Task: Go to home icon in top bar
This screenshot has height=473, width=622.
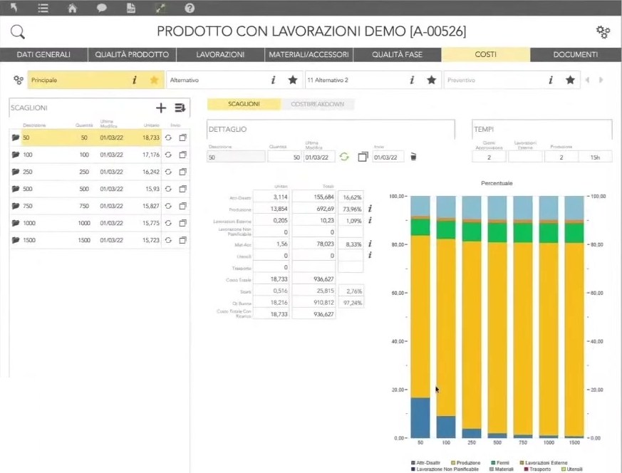Action: 72,8
